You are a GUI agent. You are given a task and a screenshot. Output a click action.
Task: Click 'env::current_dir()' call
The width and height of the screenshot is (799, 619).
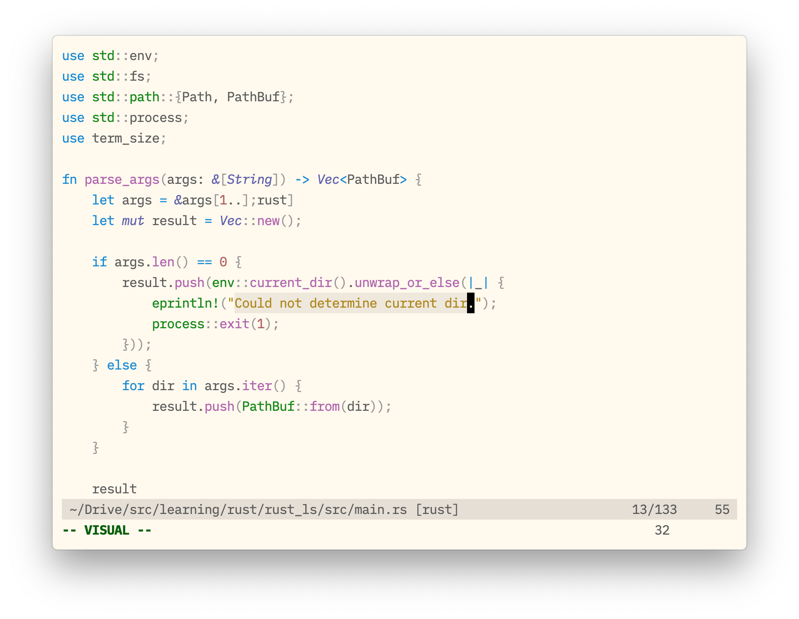[x=279, y=283]
